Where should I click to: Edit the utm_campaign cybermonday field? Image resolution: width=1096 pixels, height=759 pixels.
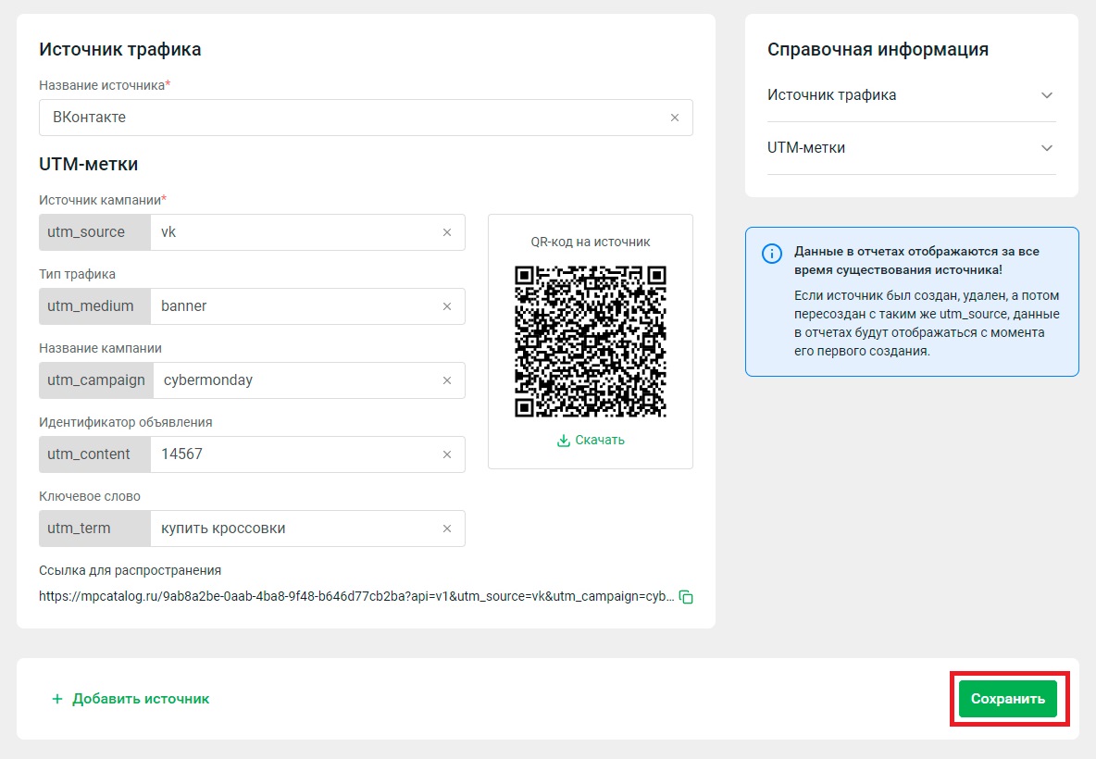coord(292,380)
